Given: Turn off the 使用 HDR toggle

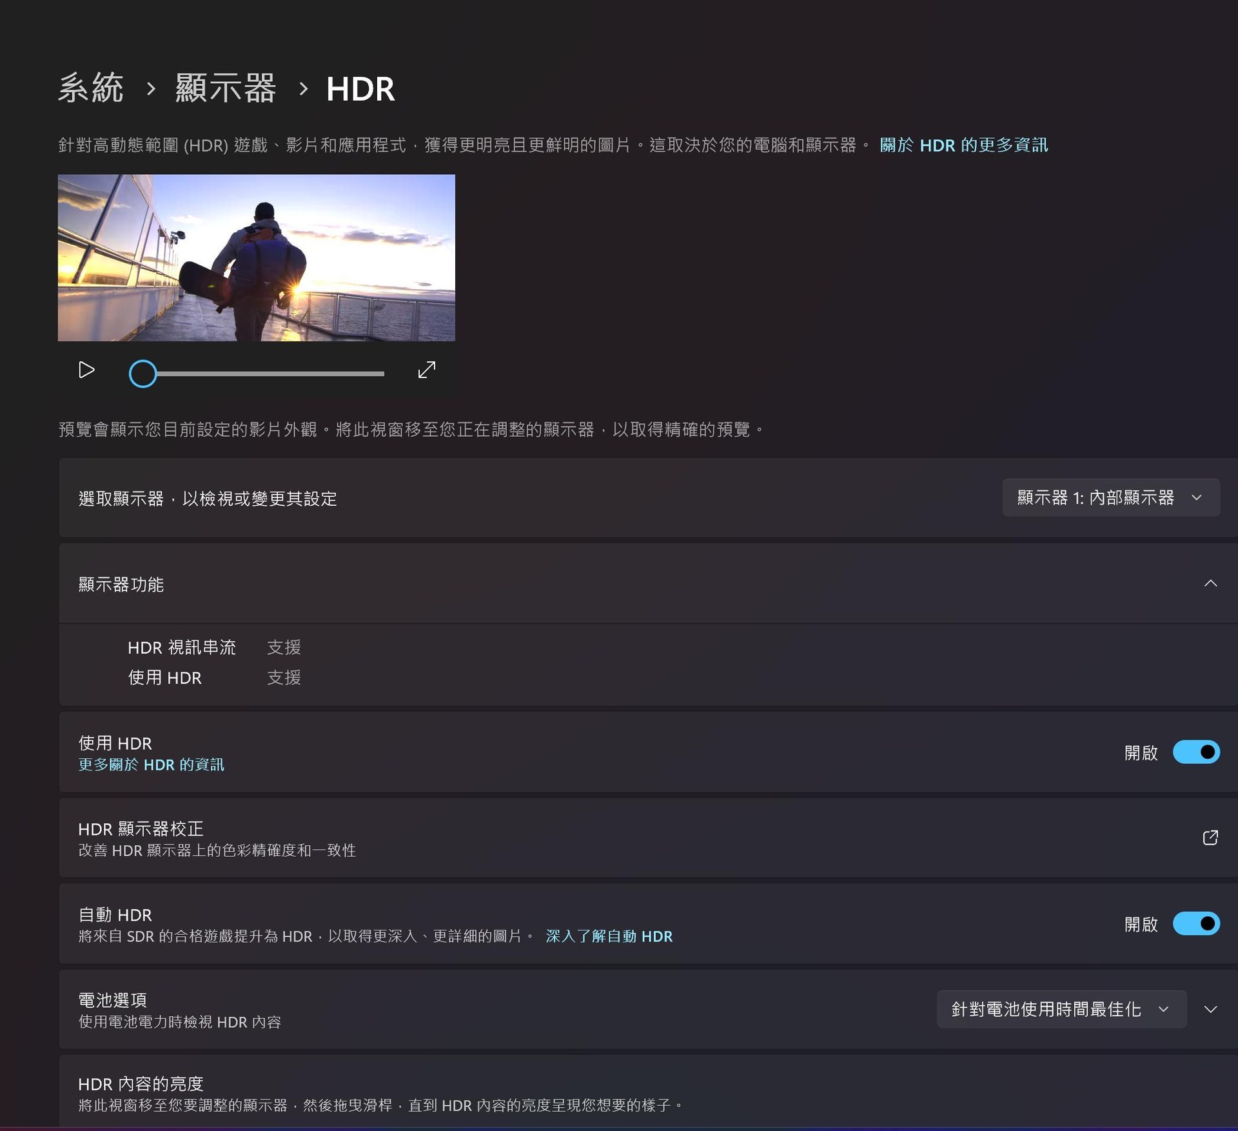Looking at the screenshot, I should pos(1196,752).
